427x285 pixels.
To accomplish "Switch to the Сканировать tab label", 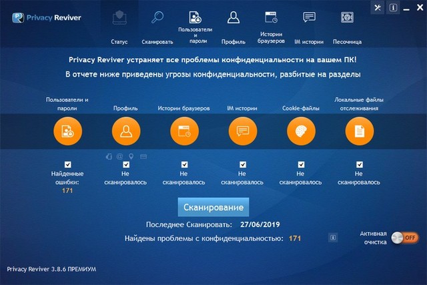I will (x=157, y=42).
